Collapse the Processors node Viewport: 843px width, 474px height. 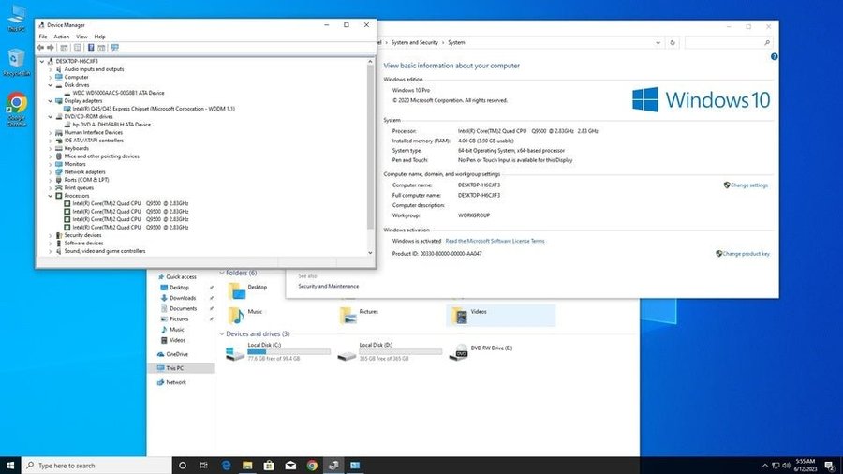[50, 196]
